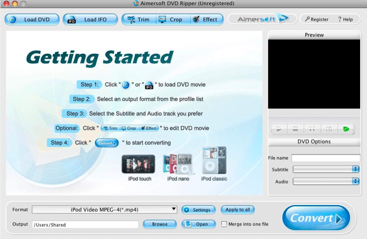This screenshot has height=239, width=367.
Task: Open the Audio track dropdown
Action: 355,181
